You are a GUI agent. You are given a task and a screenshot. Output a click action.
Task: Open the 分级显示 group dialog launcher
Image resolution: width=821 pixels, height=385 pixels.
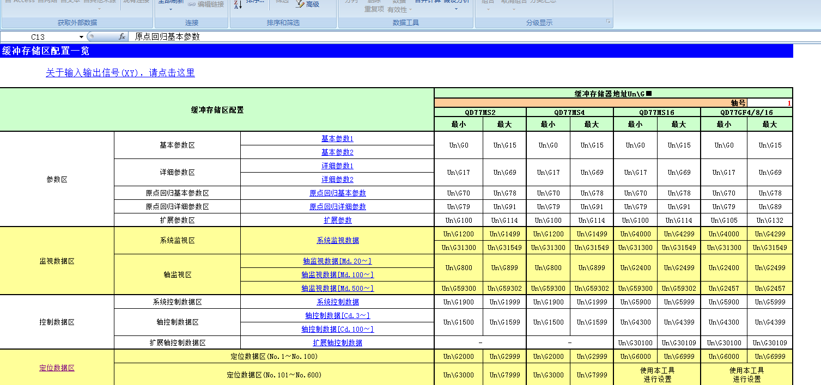tap(609, 22)
